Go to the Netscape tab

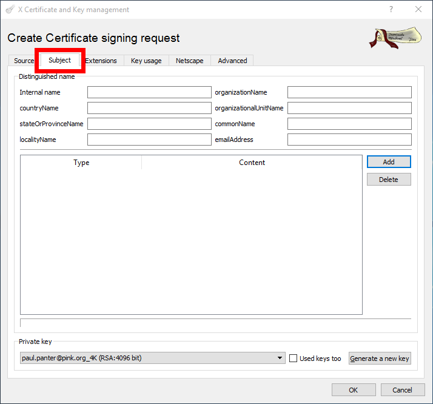tap(190, 61)
